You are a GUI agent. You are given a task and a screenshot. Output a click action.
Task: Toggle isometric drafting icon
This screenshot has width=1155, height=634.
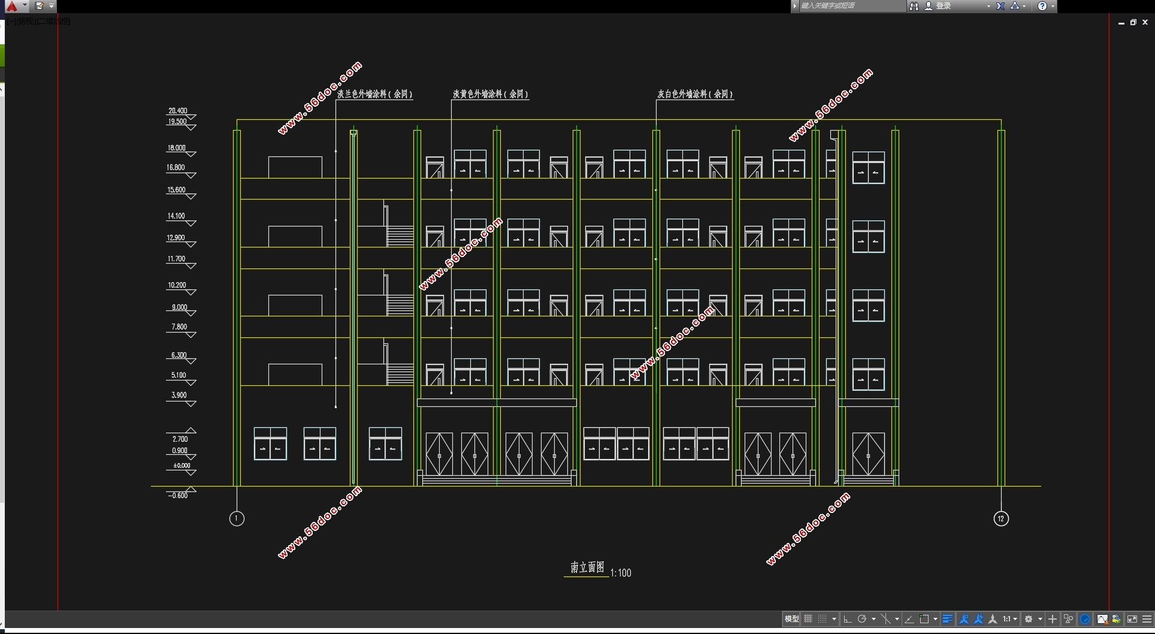[x=885, y=619]
